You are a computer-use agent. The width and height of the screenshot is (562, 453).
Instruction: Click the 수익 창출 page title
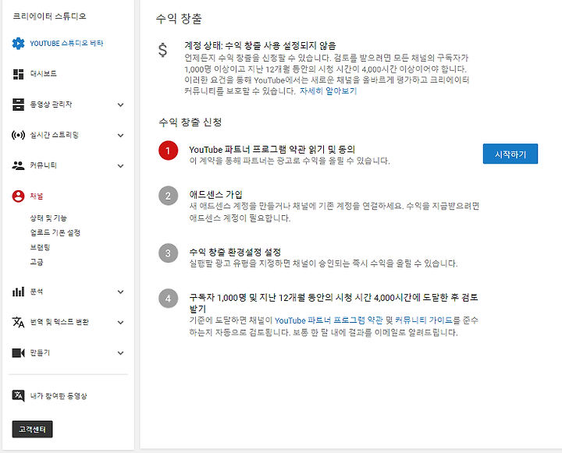pyautogui.click(x=179, y=19)
